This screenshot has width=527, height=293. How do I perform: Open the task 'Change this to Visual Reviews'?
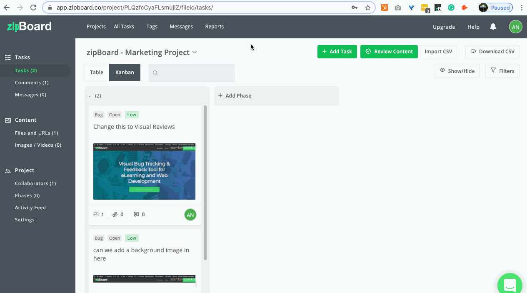tap(134, 127)
